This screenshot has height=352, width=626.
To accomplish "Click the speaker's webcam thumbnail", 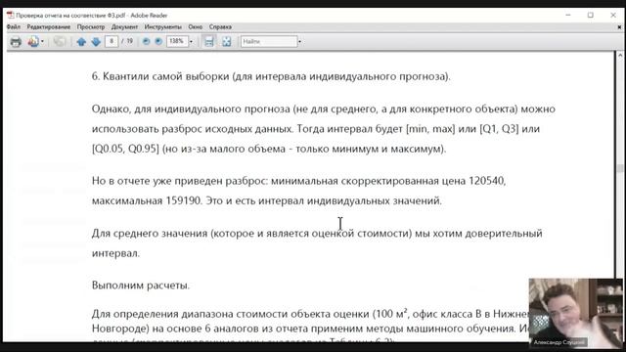I will (x=575, y=313).
